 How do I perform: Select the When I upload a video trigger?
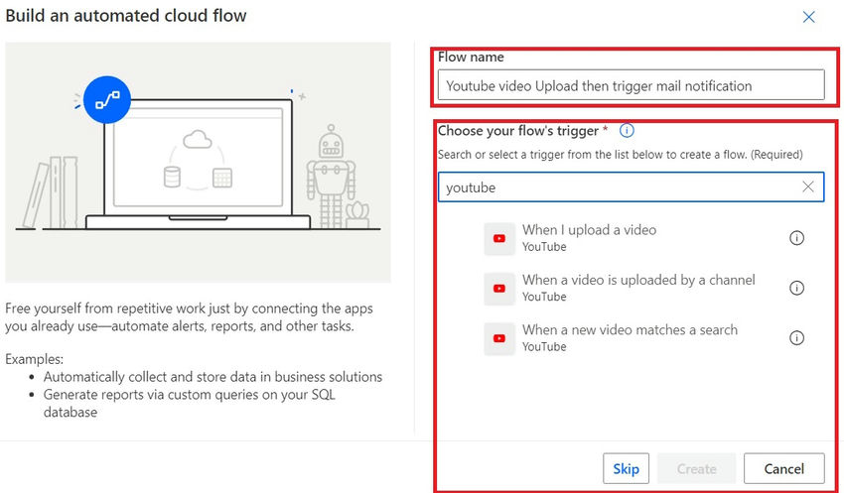[x=644, y=238]
